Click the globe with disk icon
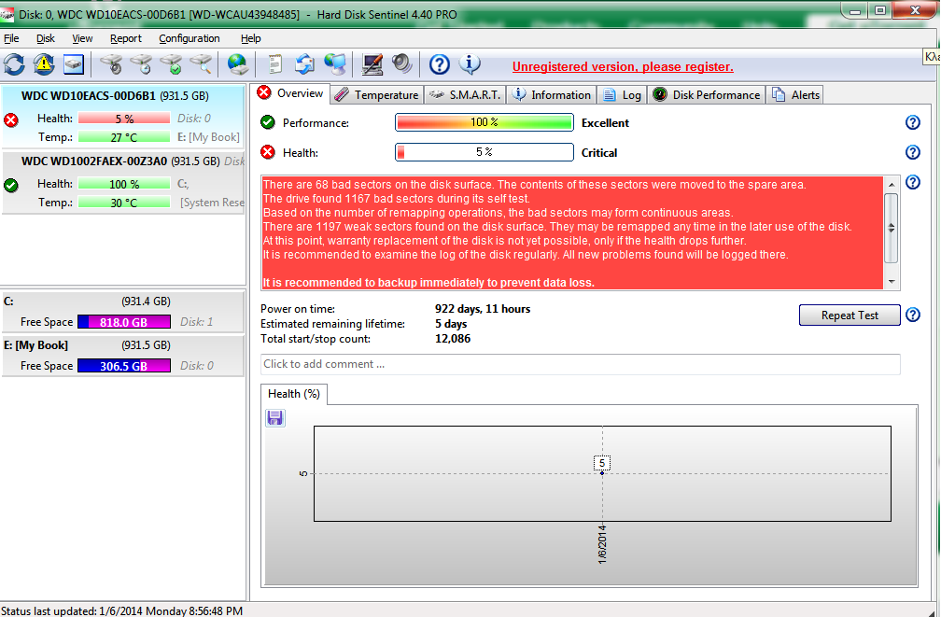 coord(238,63)
